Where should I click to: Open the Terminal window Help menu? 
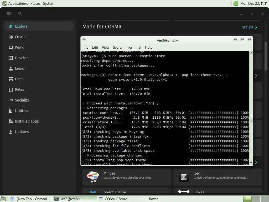point(149,47)
